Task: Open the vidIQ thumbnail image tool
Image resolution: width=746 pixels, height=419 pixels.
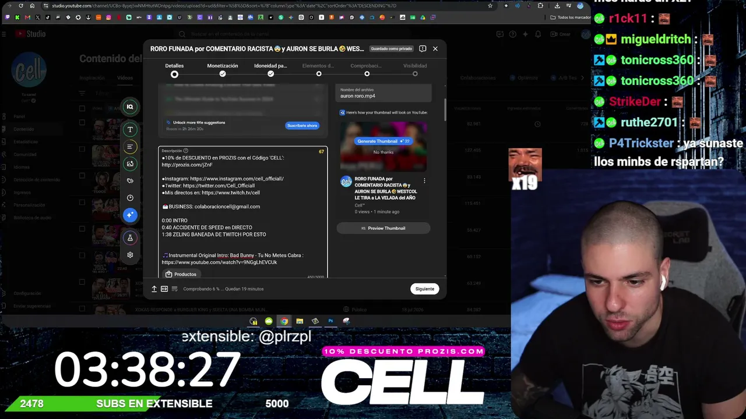Action: point(130,164)
